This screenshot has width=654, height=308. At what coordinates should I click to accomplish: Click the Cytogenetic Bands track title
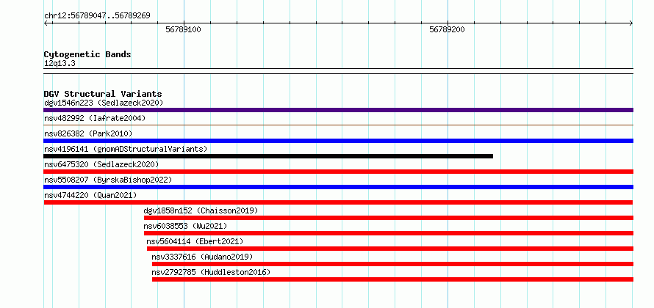pyautogui.click(x=87, y=54)
